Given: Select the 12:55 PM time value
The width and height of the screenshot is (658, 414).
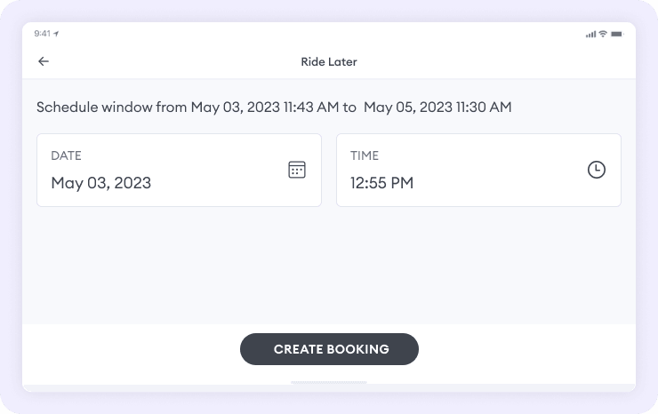Looking at the screenshot, I should [x=381, y=184].
